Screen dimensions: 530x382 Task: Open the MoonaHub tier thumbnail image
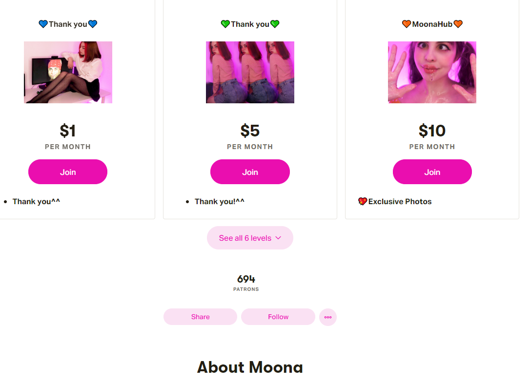click(x=432, y=72)
